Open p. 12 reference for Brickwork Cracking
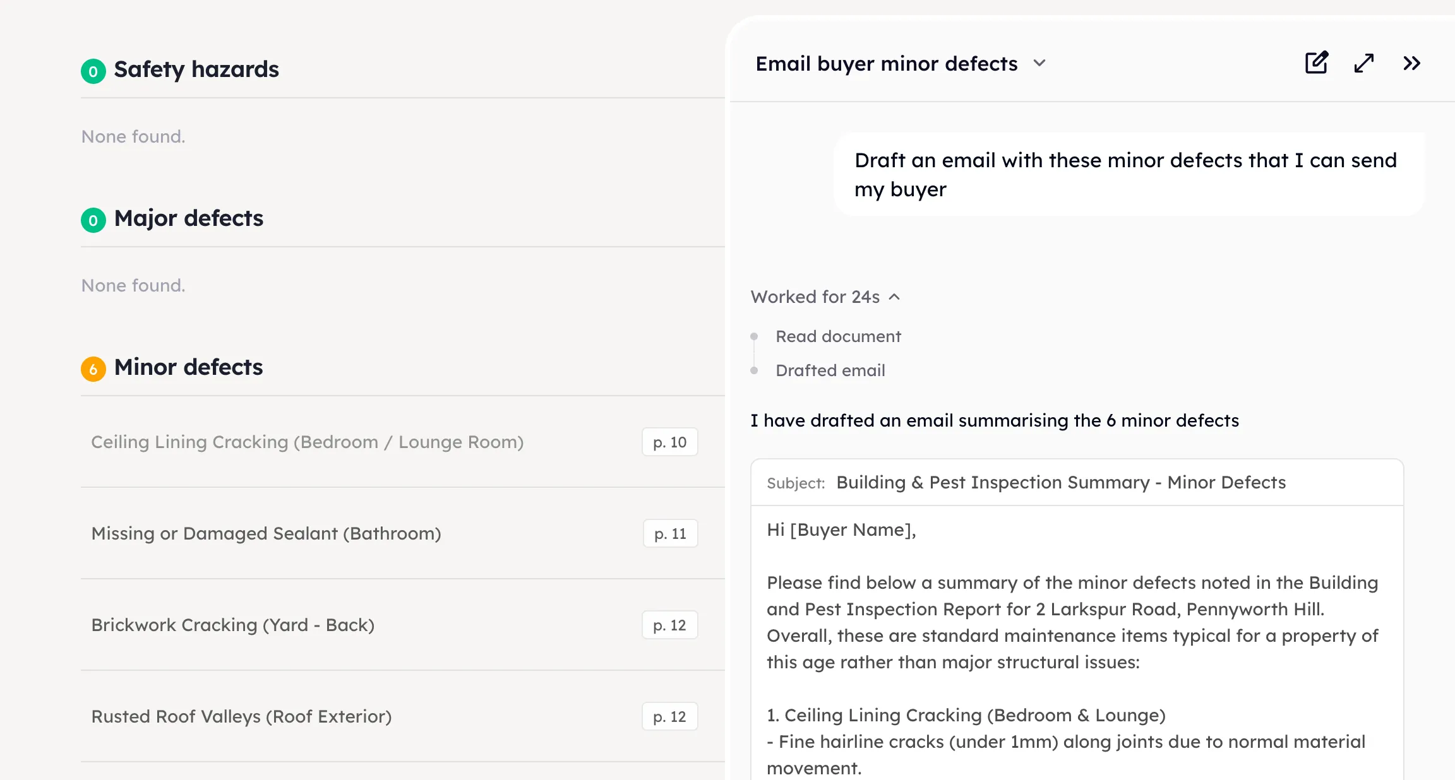1455x780 pixels. [x=670, y=625]
